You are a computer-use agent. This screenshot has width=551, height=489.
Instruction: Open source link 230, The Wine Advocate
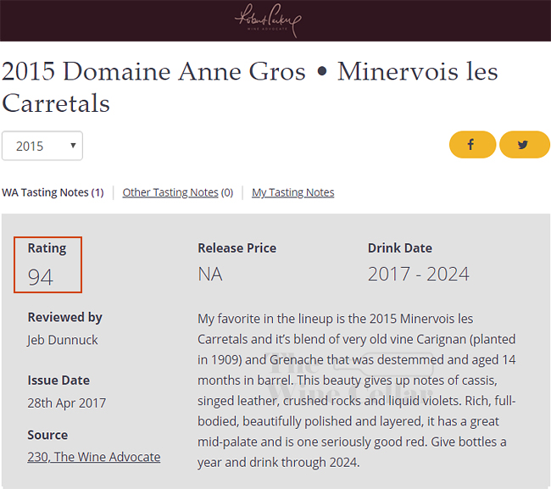tap(94, 457)
